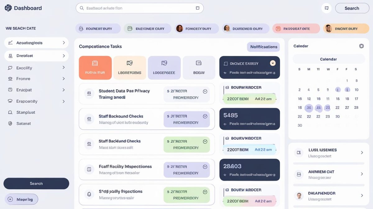Select day 30 on the calendar
373x209 pixels.
tap(299, 125)
